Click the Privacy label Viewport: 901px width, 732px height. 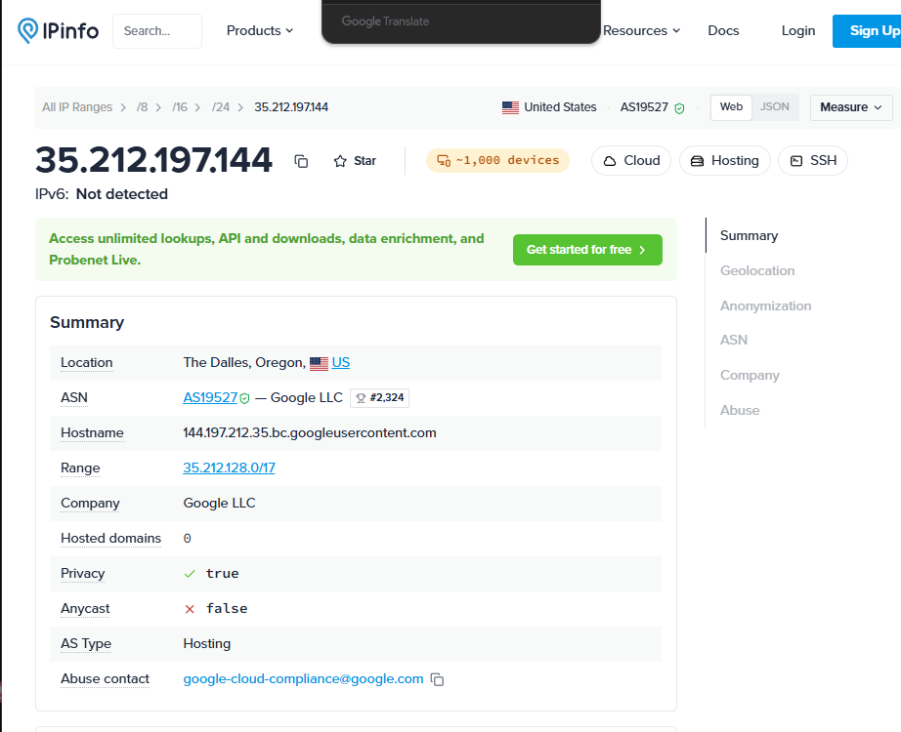(83, 574)
